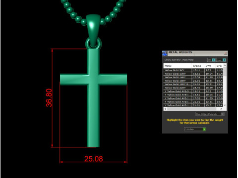Select the Yellow Gold:10KY row
The image size is (238, 178).
coord(193,74)
